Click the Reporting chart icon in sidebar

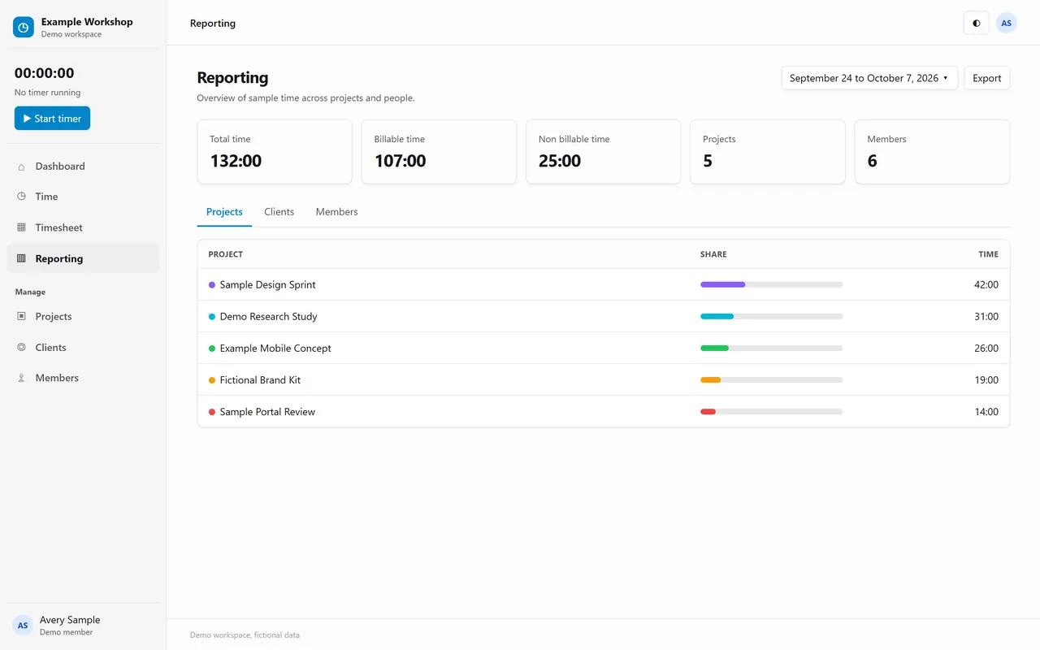click(21, 258)
